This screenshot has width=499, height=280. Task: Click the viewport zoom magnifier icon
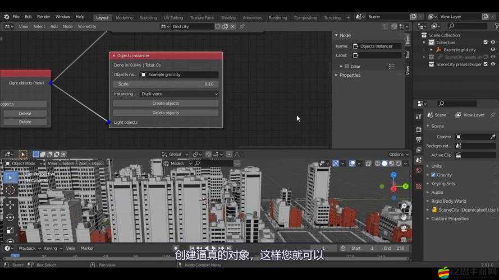(x=404, y=206)
